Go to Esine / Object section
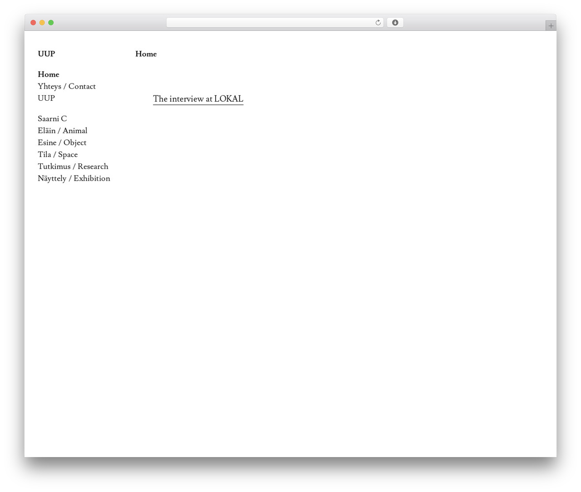581x492 pixels. click(x=62, y=143)
